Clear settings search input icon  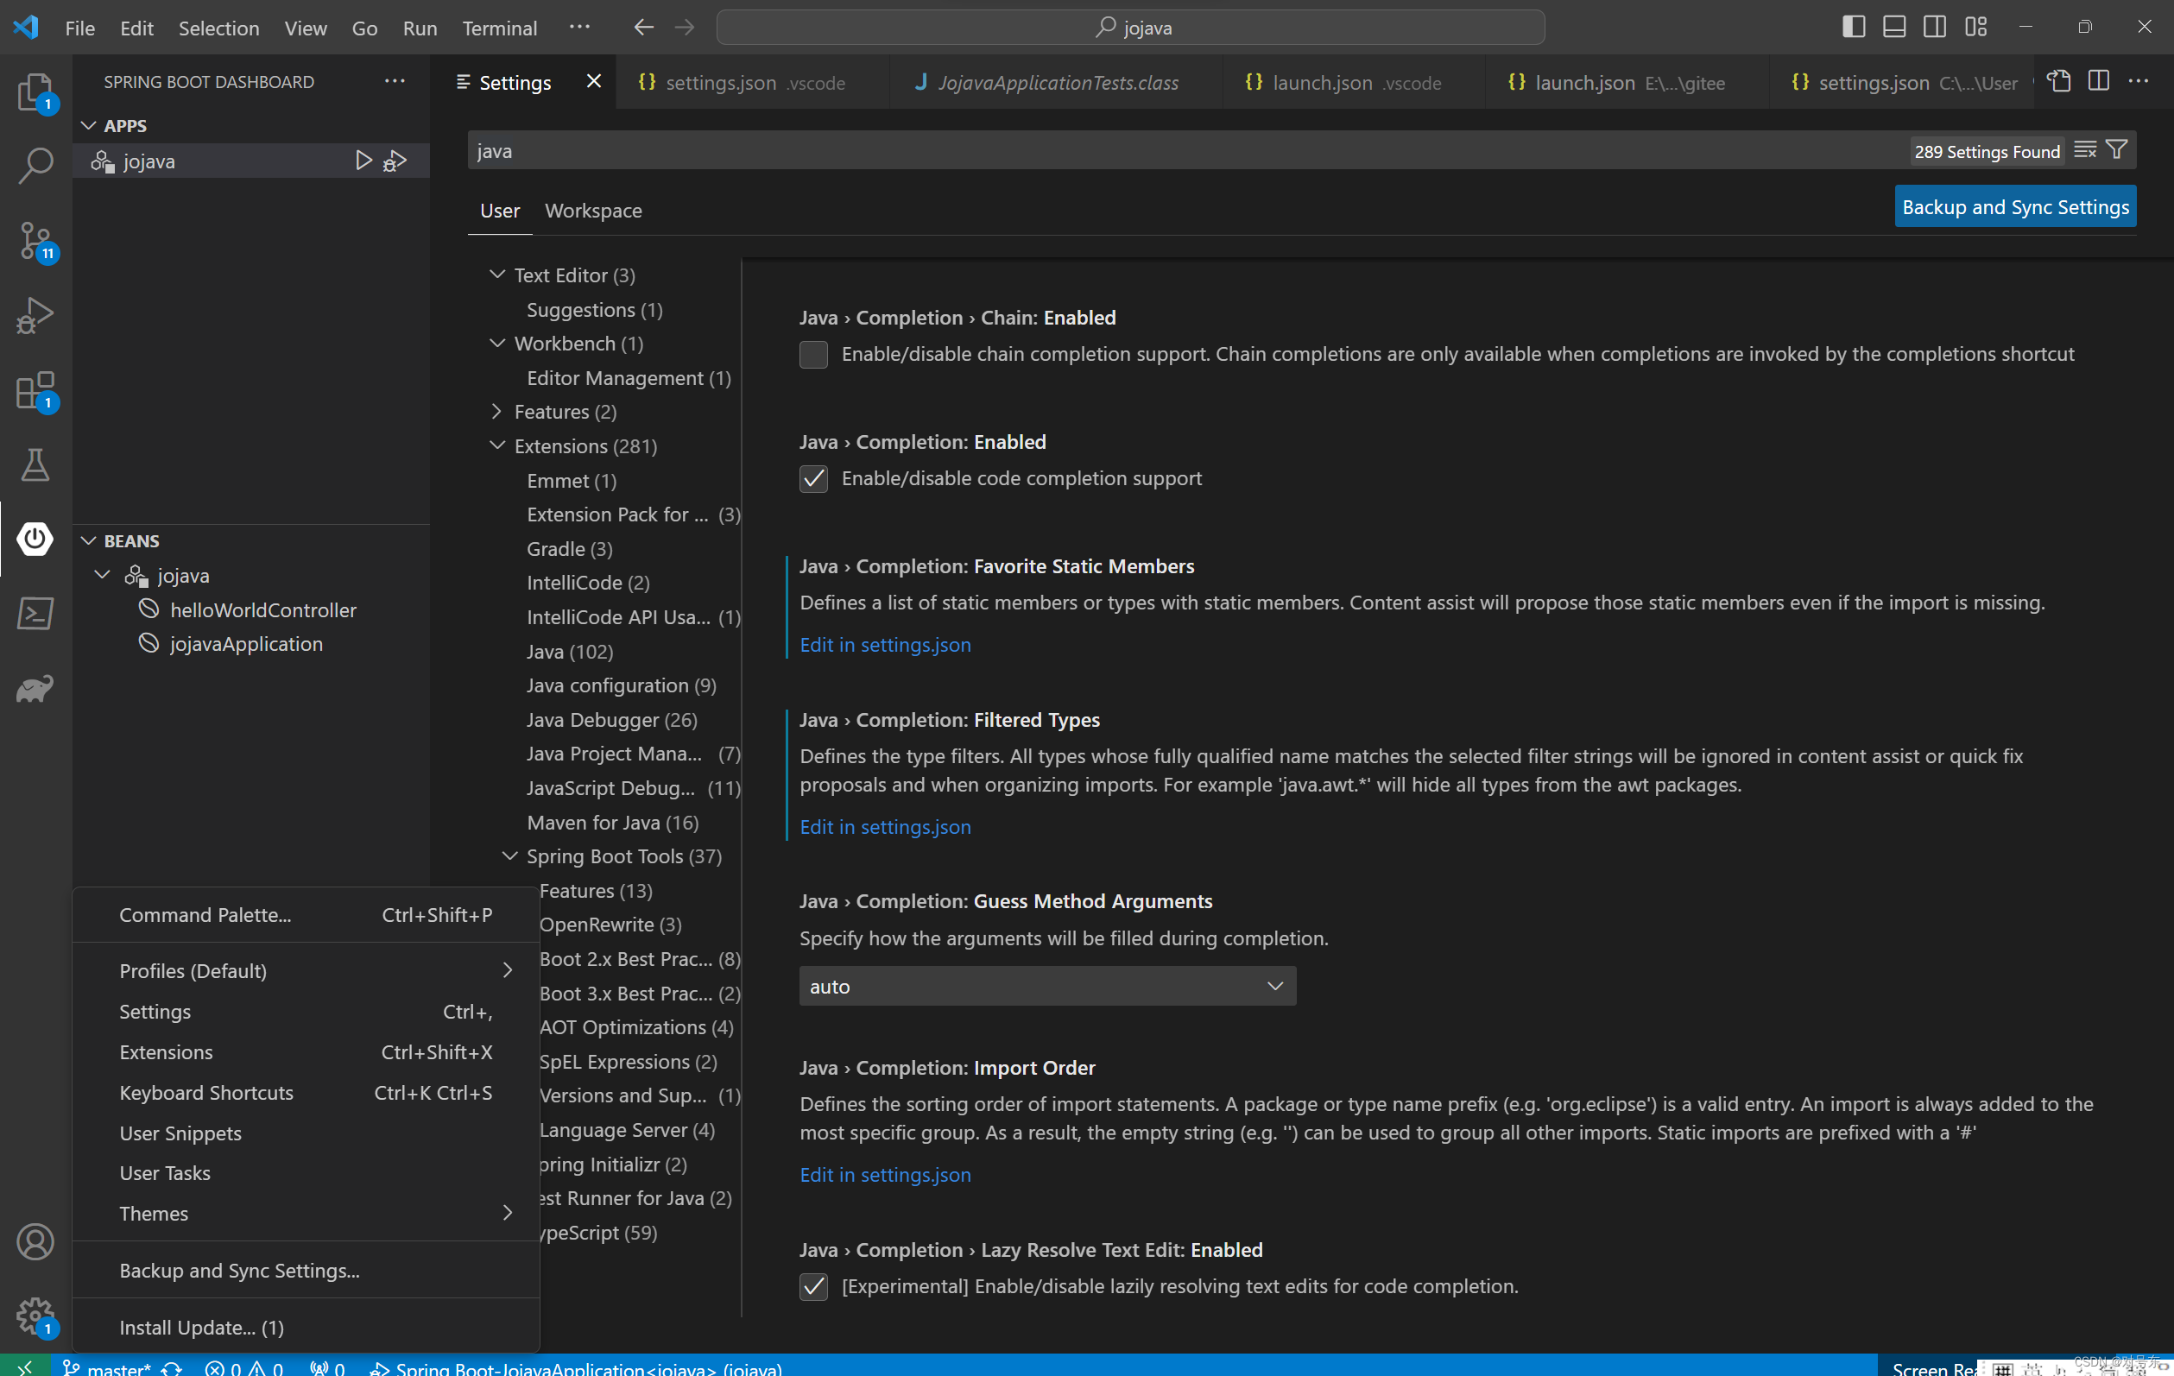tap(2084, 150)
